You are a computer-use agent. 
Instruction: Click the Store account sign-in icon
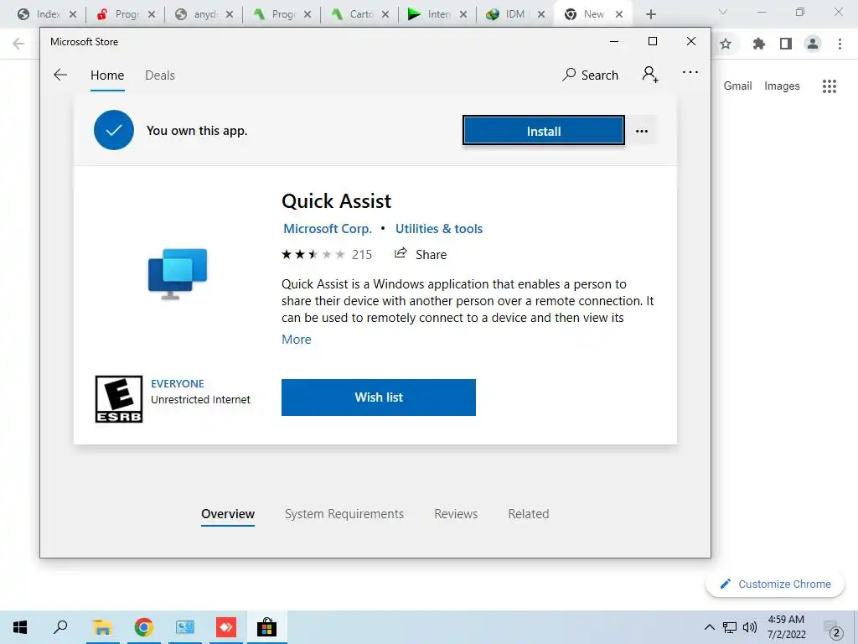coord(650,74)
